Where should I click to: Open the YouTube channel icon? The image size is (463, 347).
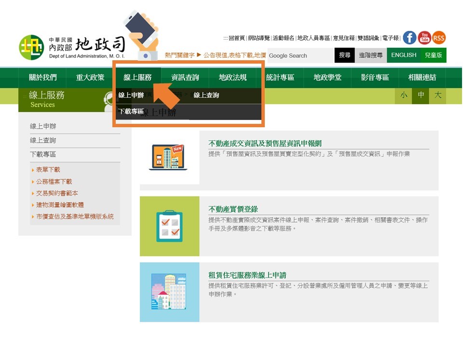click(424, 38)
